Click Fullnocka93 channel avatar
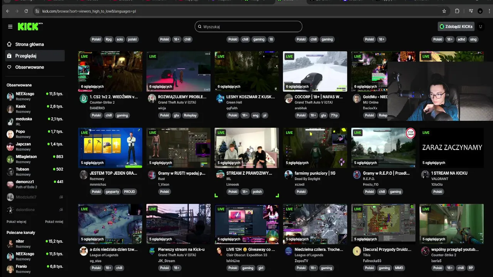Image resolution: width=493 pixels, height=277 pixels. (x=357, y=251)
